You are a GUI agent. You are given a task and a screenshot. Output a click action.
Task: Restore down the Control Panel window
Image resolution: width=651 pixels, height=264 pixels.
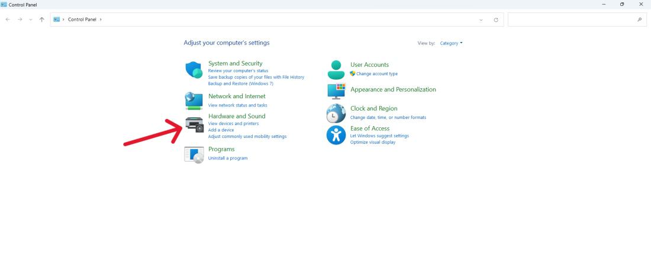622,4
